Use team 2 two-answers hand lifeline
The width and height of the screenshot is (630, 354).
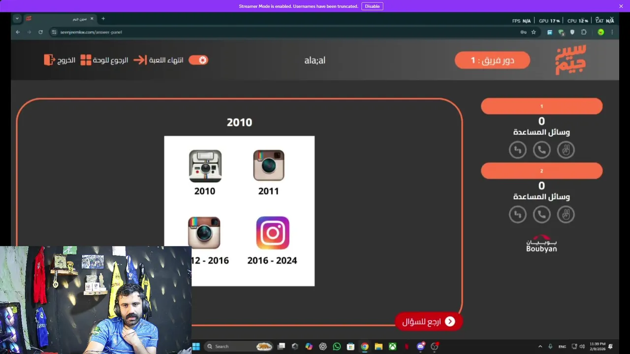click(566, 214)
